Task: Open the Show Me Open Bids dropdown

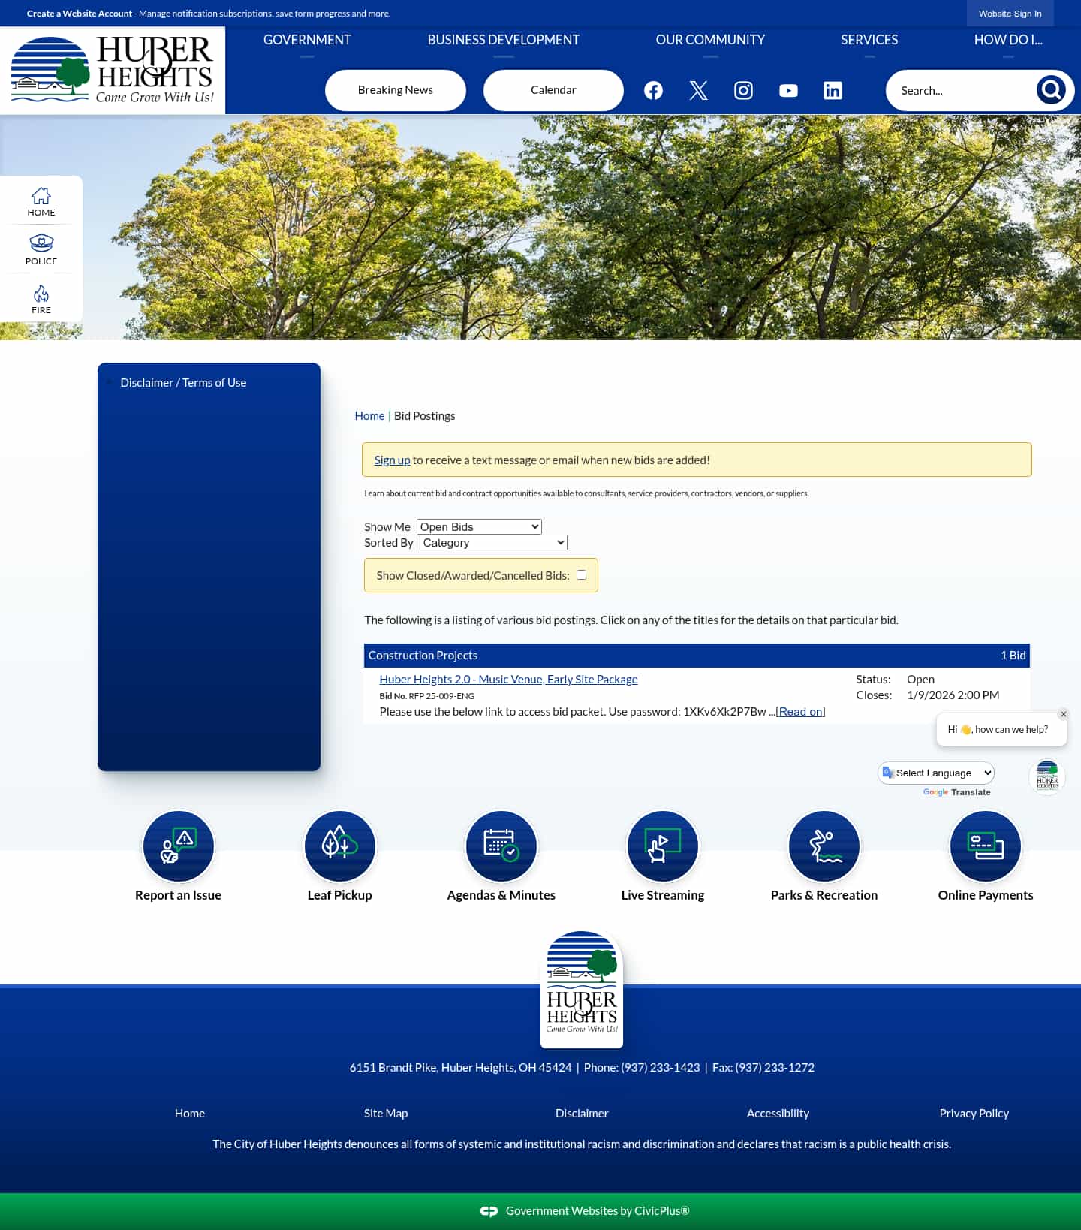Action: 479,526
